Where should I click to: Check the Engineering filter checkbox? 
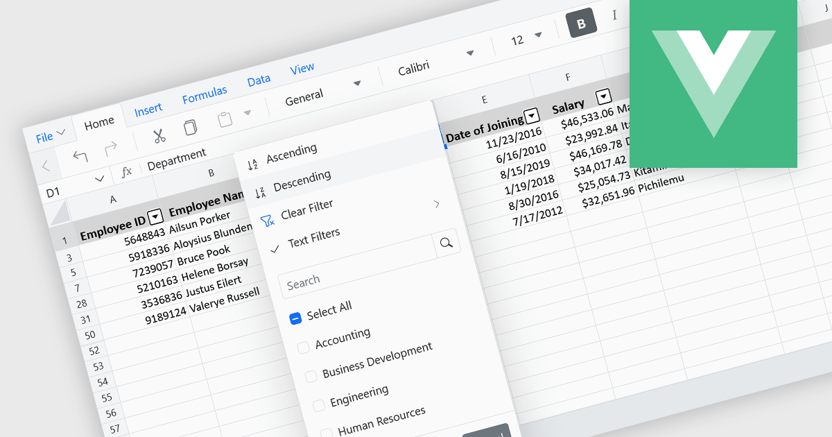[318, 405]
